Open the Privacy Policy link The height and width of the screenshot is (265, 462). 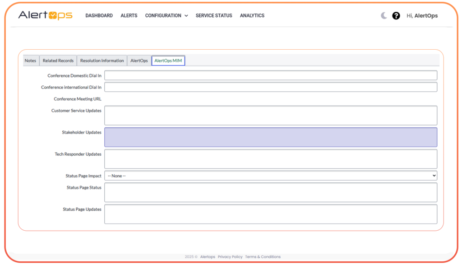pyautogui.click(x=230, y=256)
